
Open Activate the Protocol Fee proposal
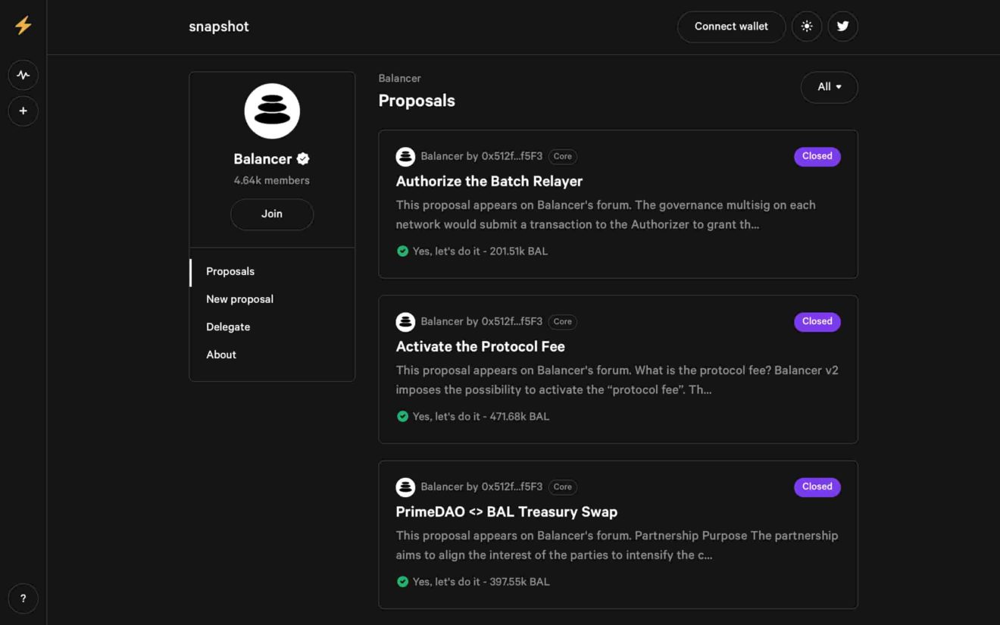[x=480, y=346]
